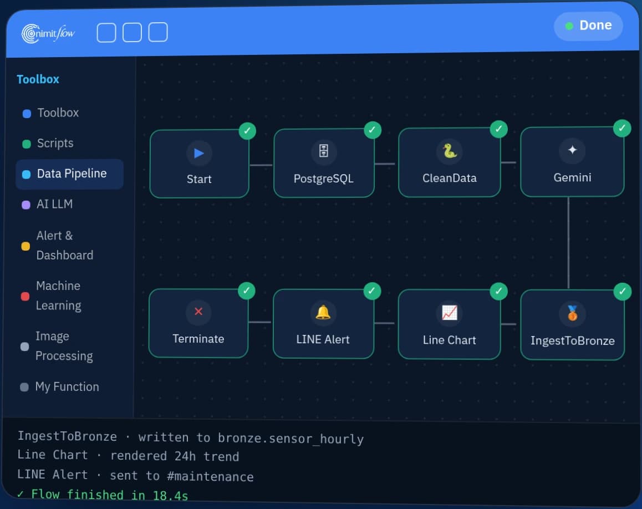This screenshot has height=509, width=642.
Task: Click connector between LINE Alert and Terminate
Action: pos(259,322)
